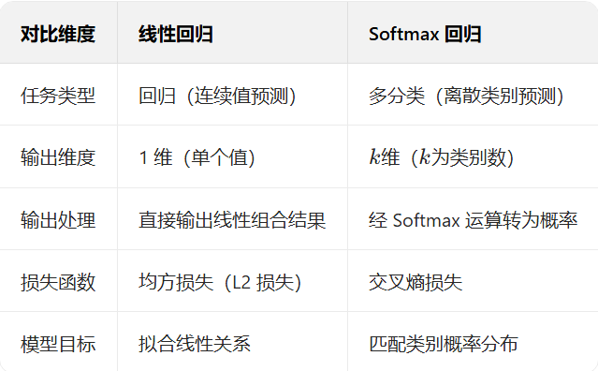Viewport: 598px width, 371px height.
Task: Click the 经 Softmax 运算转为概率 cell
Action: pos(474,220)
